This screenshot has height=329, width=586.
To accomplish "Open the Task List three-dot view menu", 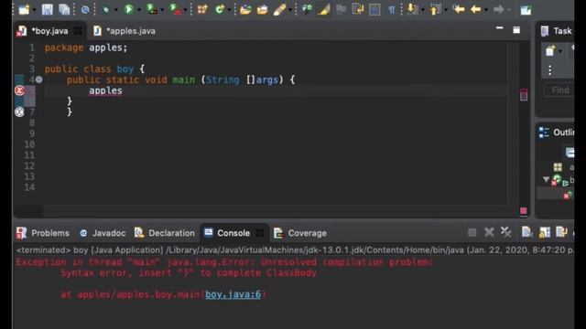I will tap(549, 70).
